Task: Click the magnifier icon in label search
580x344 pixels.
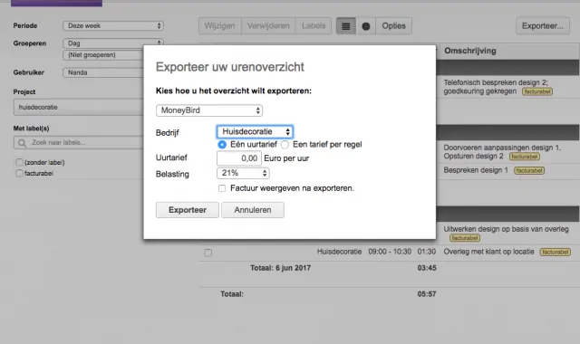Action: [22, 143]
